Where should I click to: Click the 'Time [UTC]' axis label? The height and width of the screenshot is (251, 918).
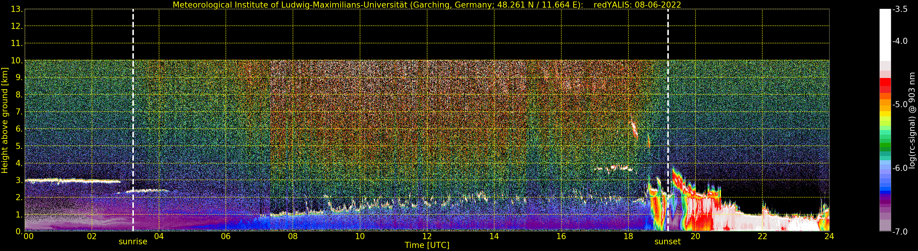pyautogui.click(x=427, y=245)
